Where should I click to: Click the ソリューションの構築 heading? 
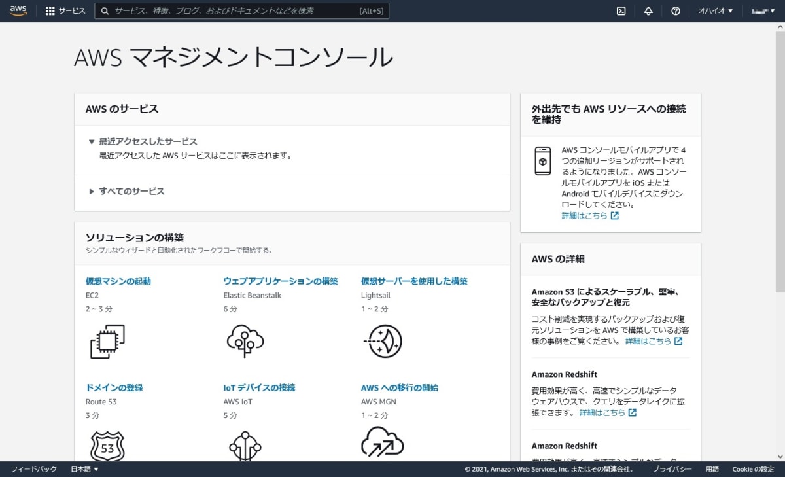click(x=135, y=238)
